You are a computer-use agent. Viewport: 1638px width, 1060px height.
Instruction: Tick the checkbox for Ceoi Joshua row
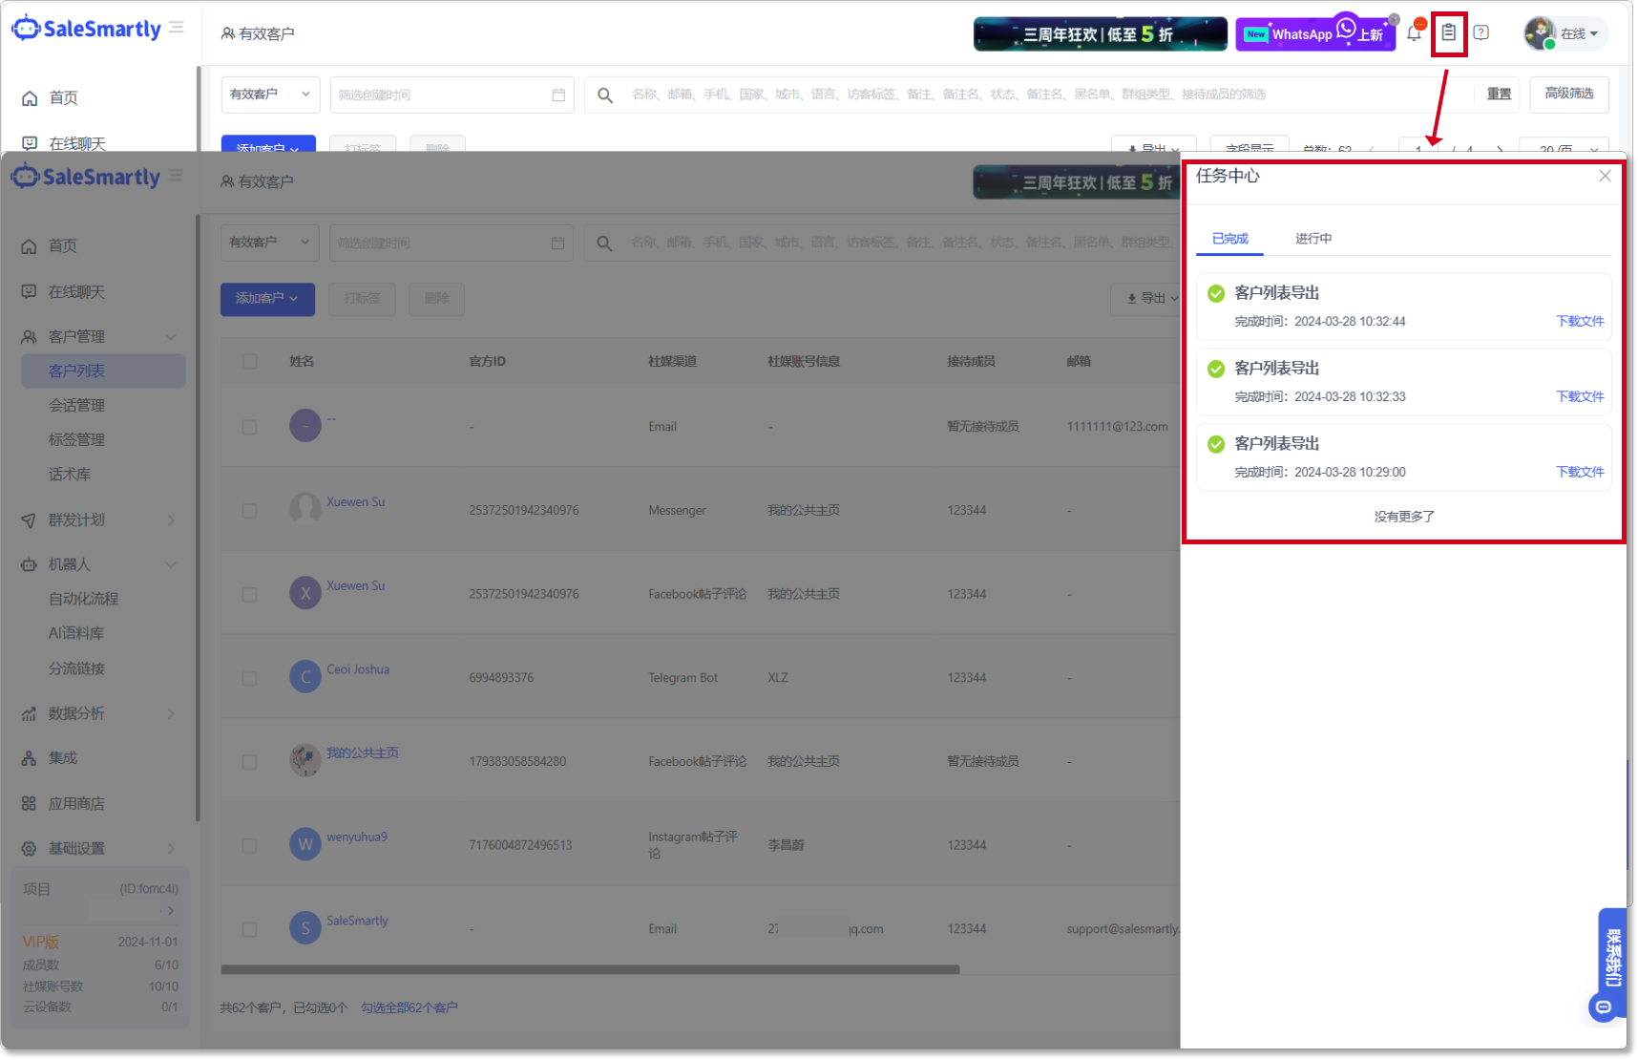point(250,678)
